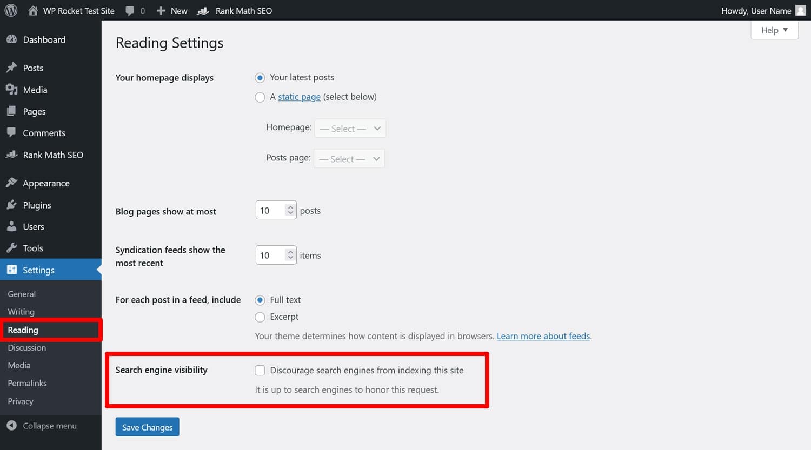
Task: Enable Discourage search engines from indexing
Action: [x=260, y=370]
